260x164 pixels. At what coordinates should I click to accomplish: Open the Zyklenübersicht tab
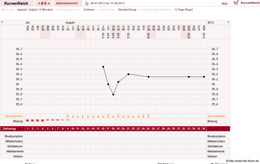67,3
